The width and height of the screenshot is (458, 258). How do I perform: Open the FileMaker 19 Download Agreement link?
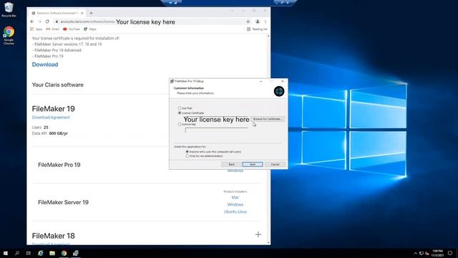[x=51, y=118]
